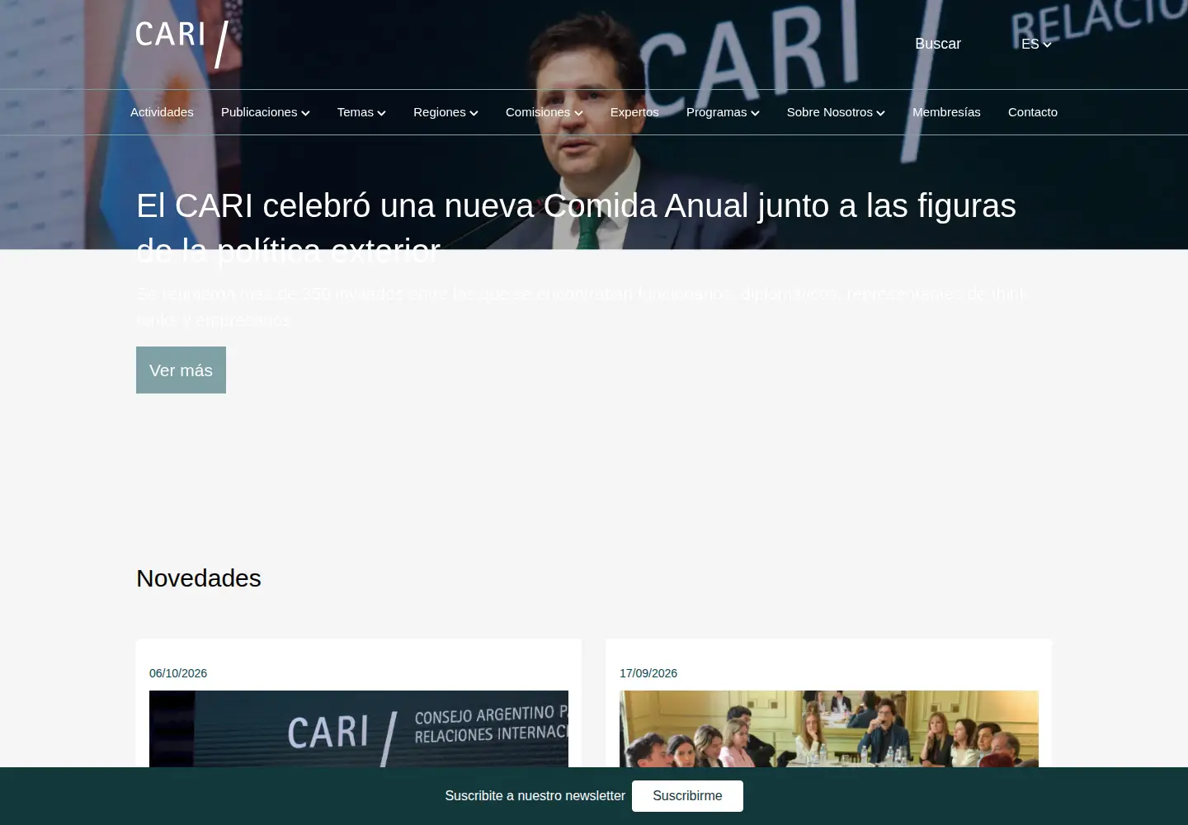Open the Buscar search link
1188x825 pixels.
(x=938, y=44)
